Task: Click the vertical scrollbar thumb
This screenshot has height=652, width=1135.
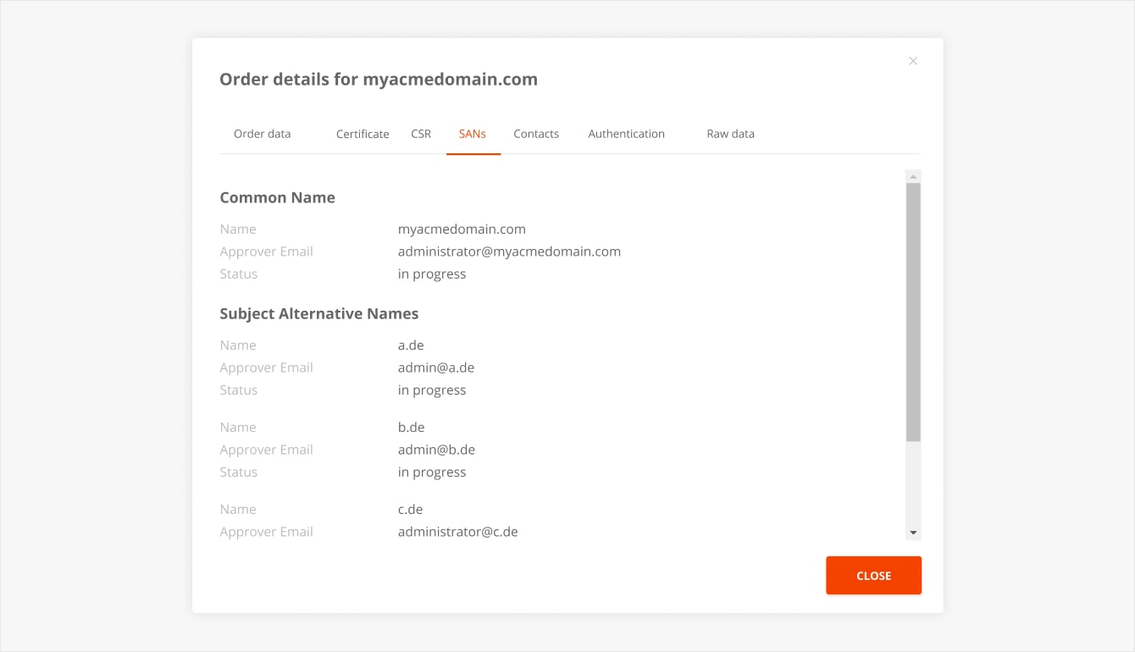Action: 913,312
